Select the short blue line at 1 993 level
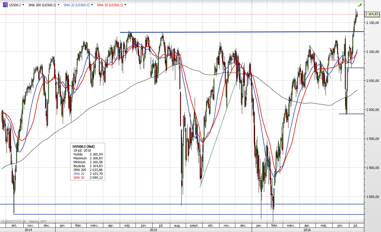 click(351, 114)
